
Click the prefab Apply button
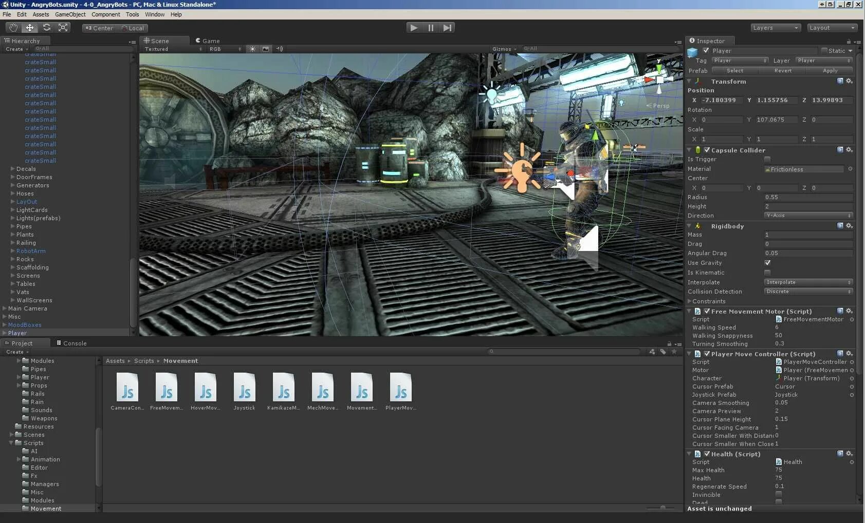(830, 71)
